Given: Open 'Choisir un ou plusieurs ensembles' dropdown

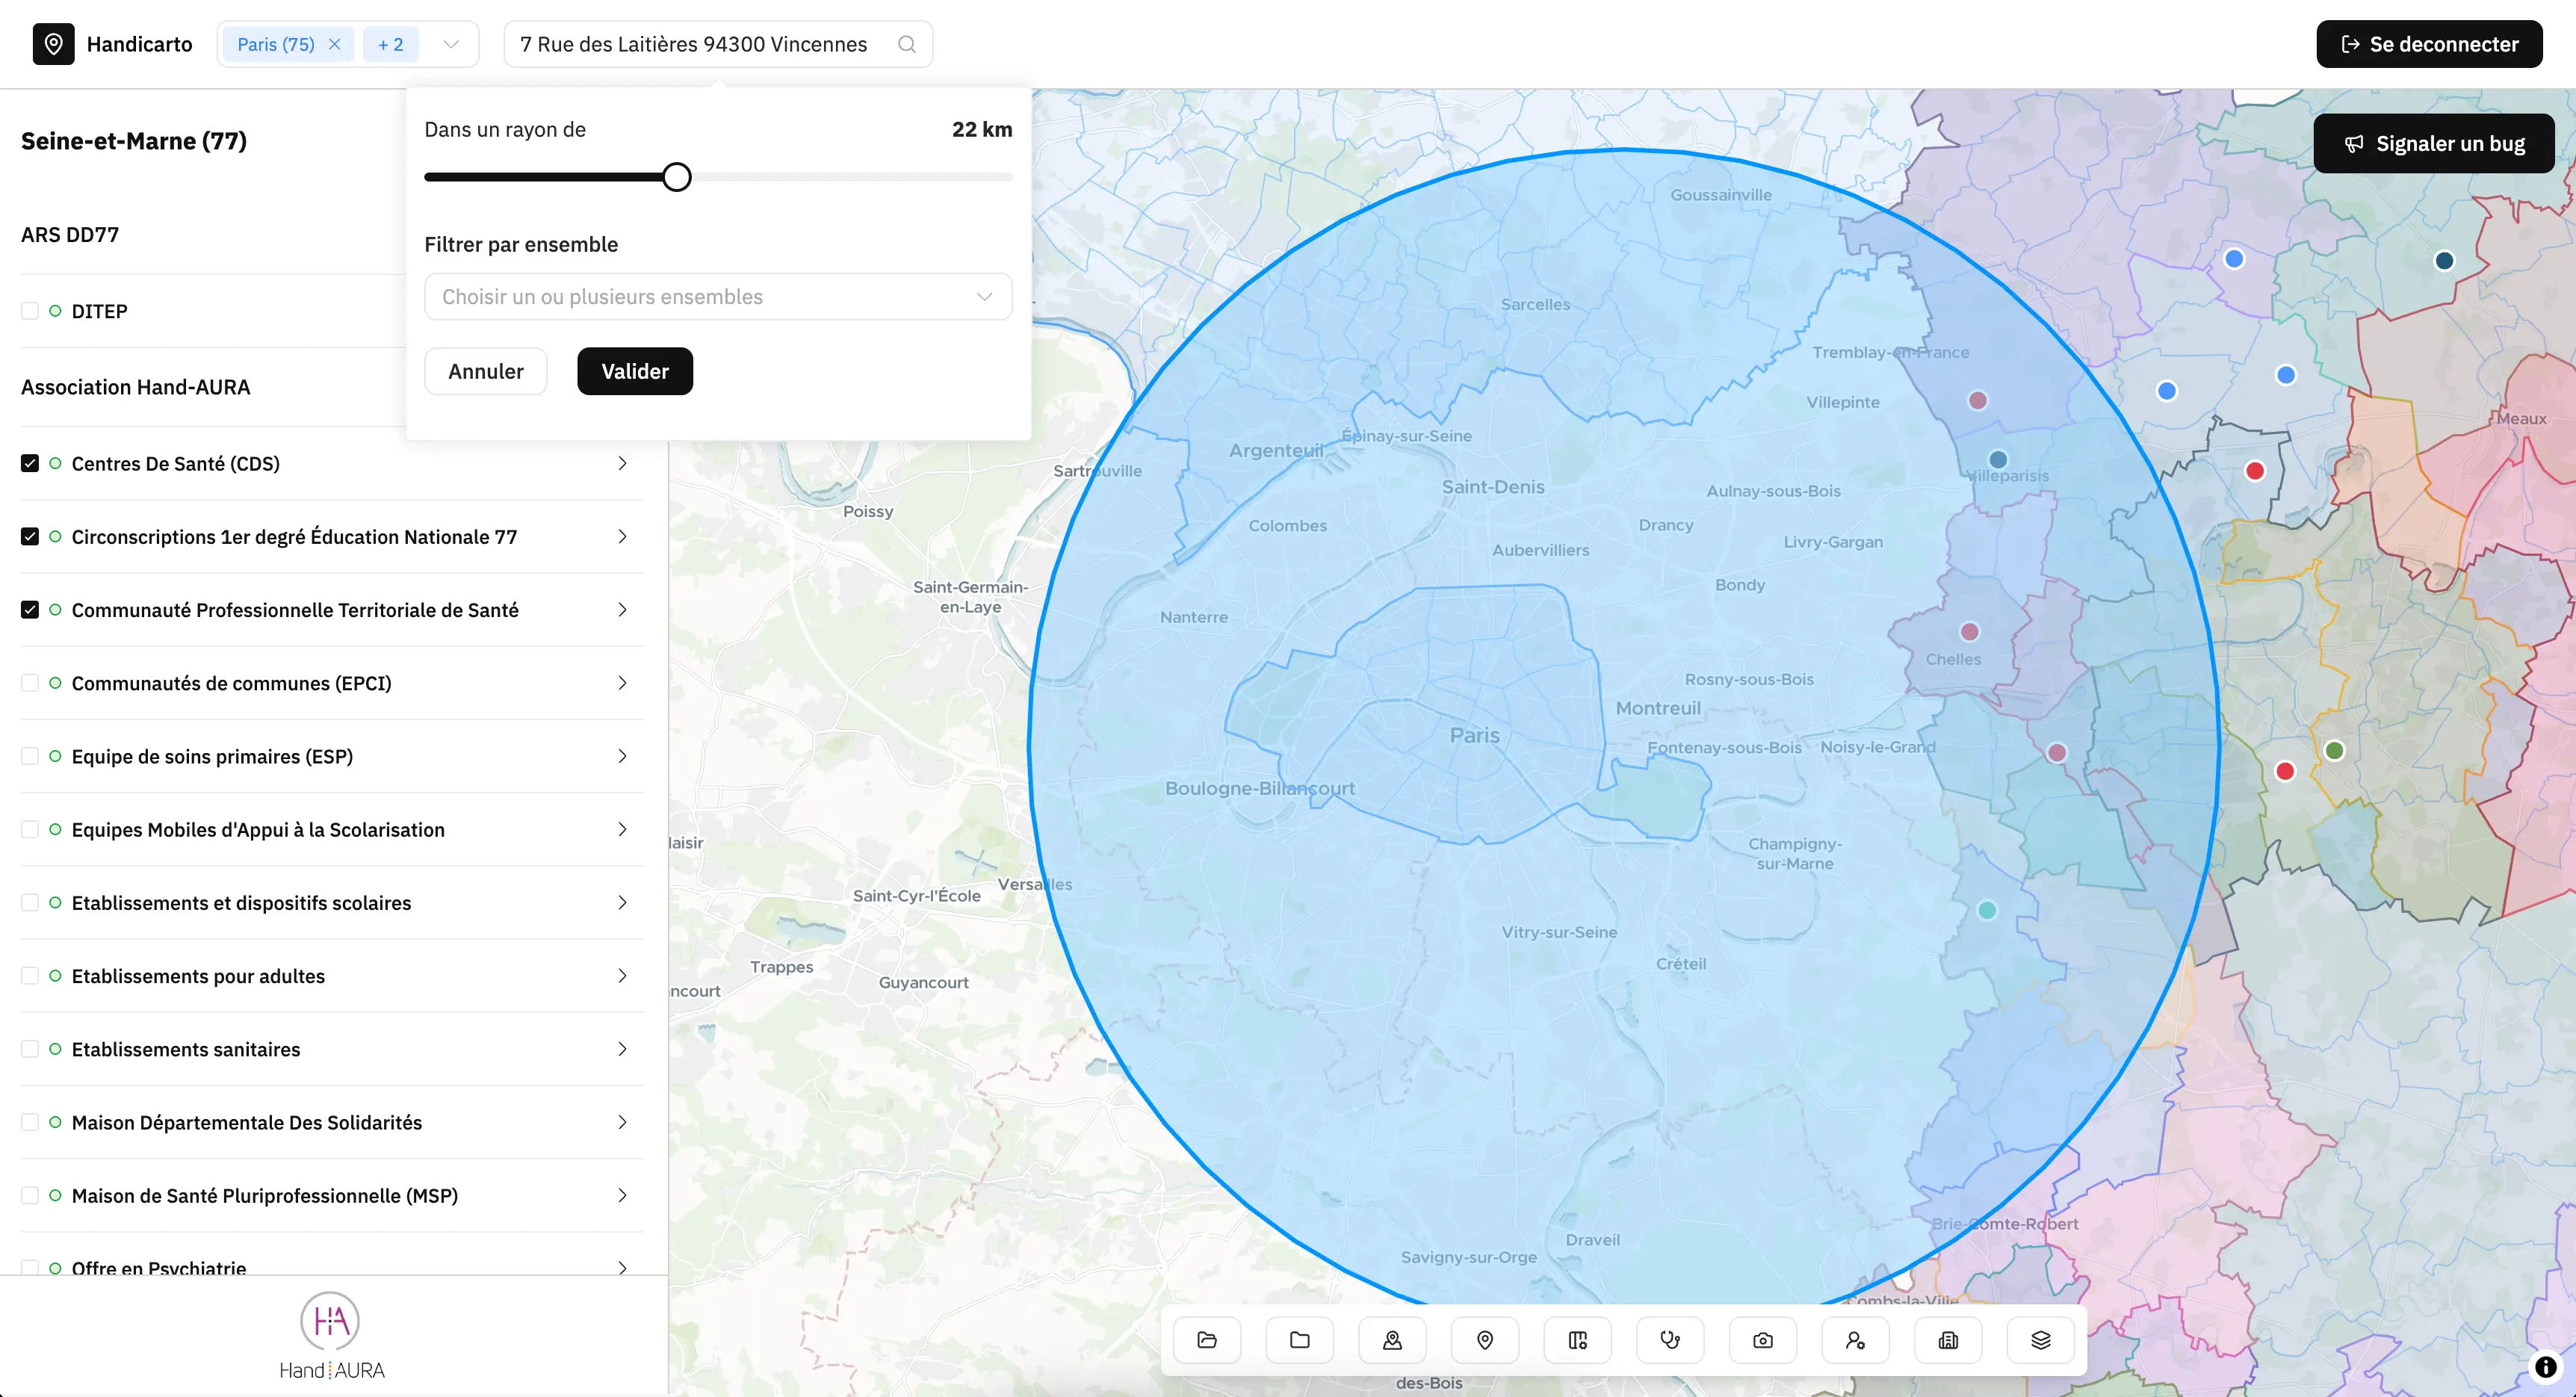Looking at the screenshot, I should [717, 297].
